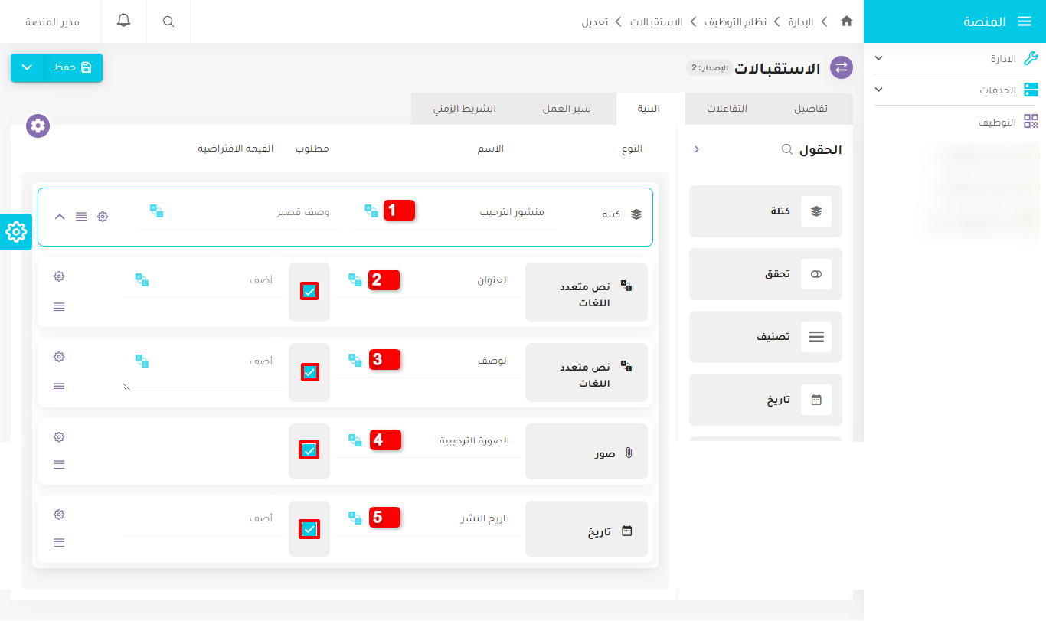
Task: Open the hamburger menu next to المنصة
Action: click(x=1025, y=21)
